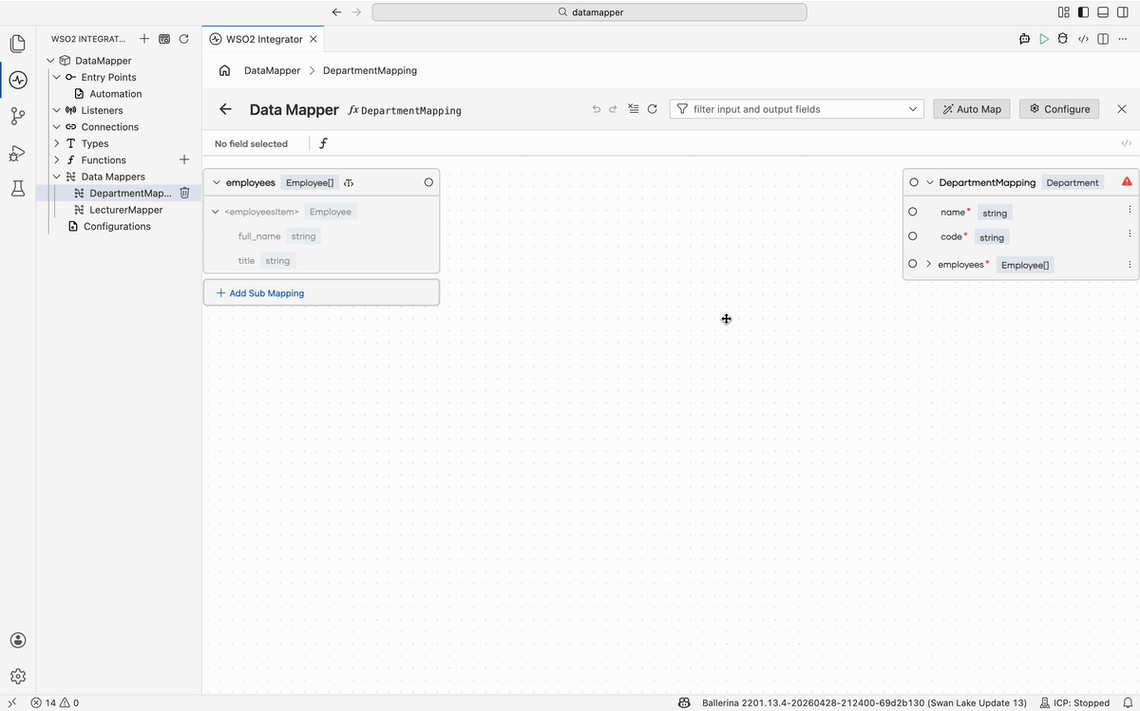Open the AI chat robot icon
Image resolution: width=1140 pixels, height=711 pixels.
click(x=1024, y=39)
